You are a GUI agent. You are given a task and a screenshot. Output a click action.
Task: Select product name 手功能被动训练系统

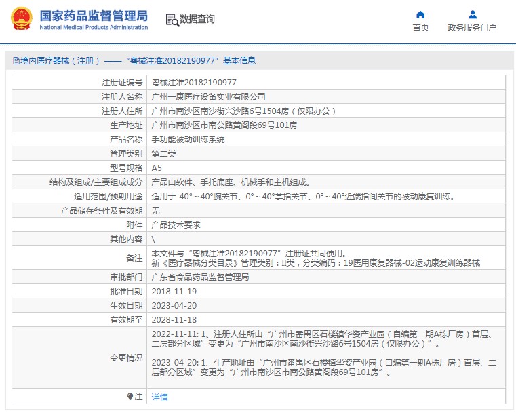pos(188,140)
